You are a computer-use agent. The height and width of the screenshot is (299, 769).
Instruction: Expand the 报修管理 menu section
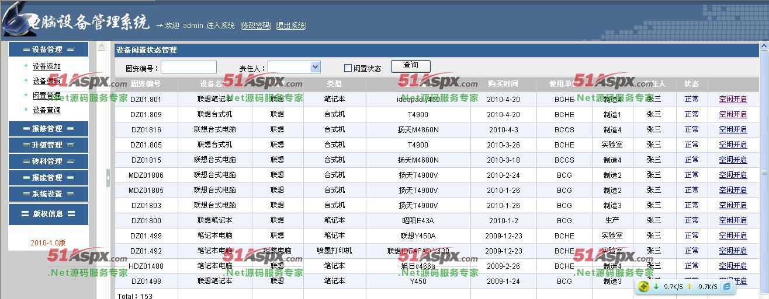tap(49, 128)
